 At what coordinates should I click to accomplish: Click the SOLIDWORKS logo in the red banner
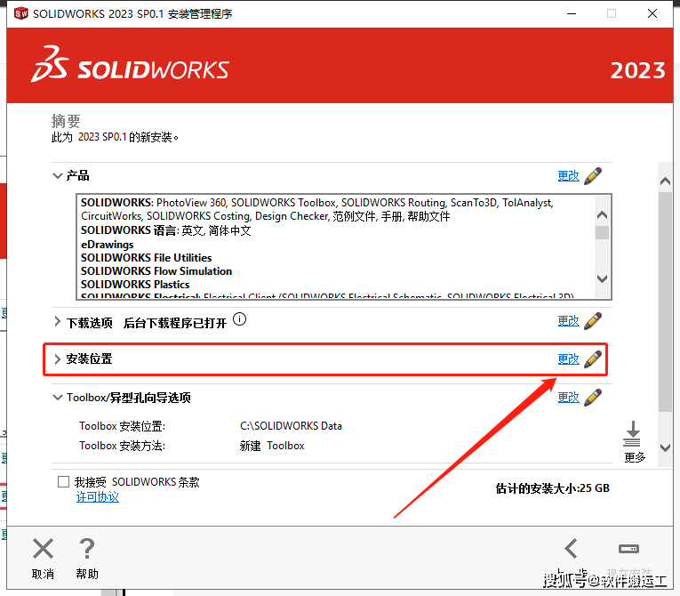pos(130,64)
